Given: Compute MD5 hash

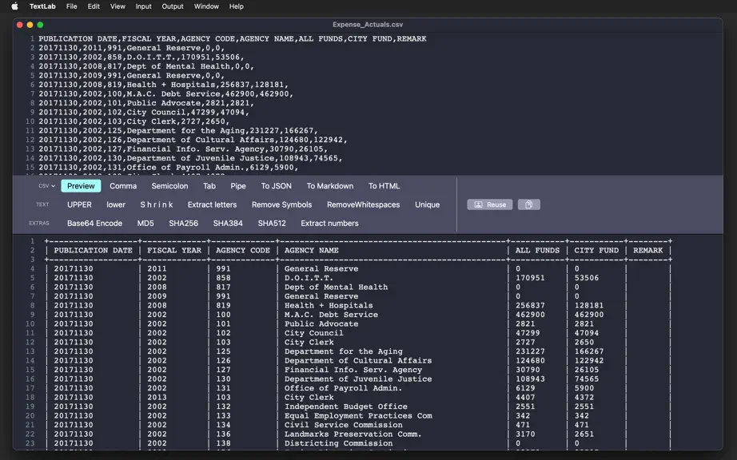Looking at the screenshot, I should (x=145, y=224).
